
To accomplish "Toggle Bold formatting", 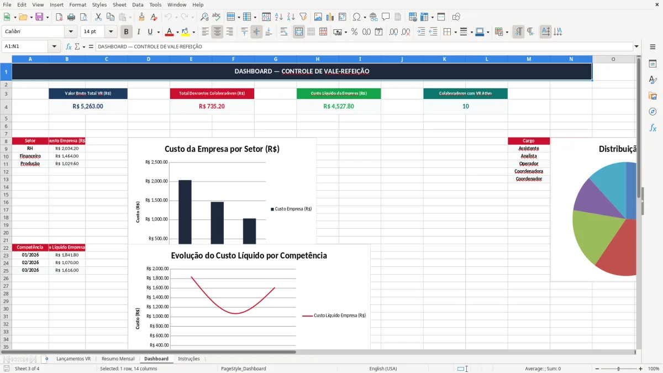I will click(x=126, y=32).
